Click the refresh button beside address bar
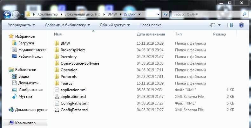The height and width of the screenshot is (128, 251). pyautogui.click(x=165, y=15)
